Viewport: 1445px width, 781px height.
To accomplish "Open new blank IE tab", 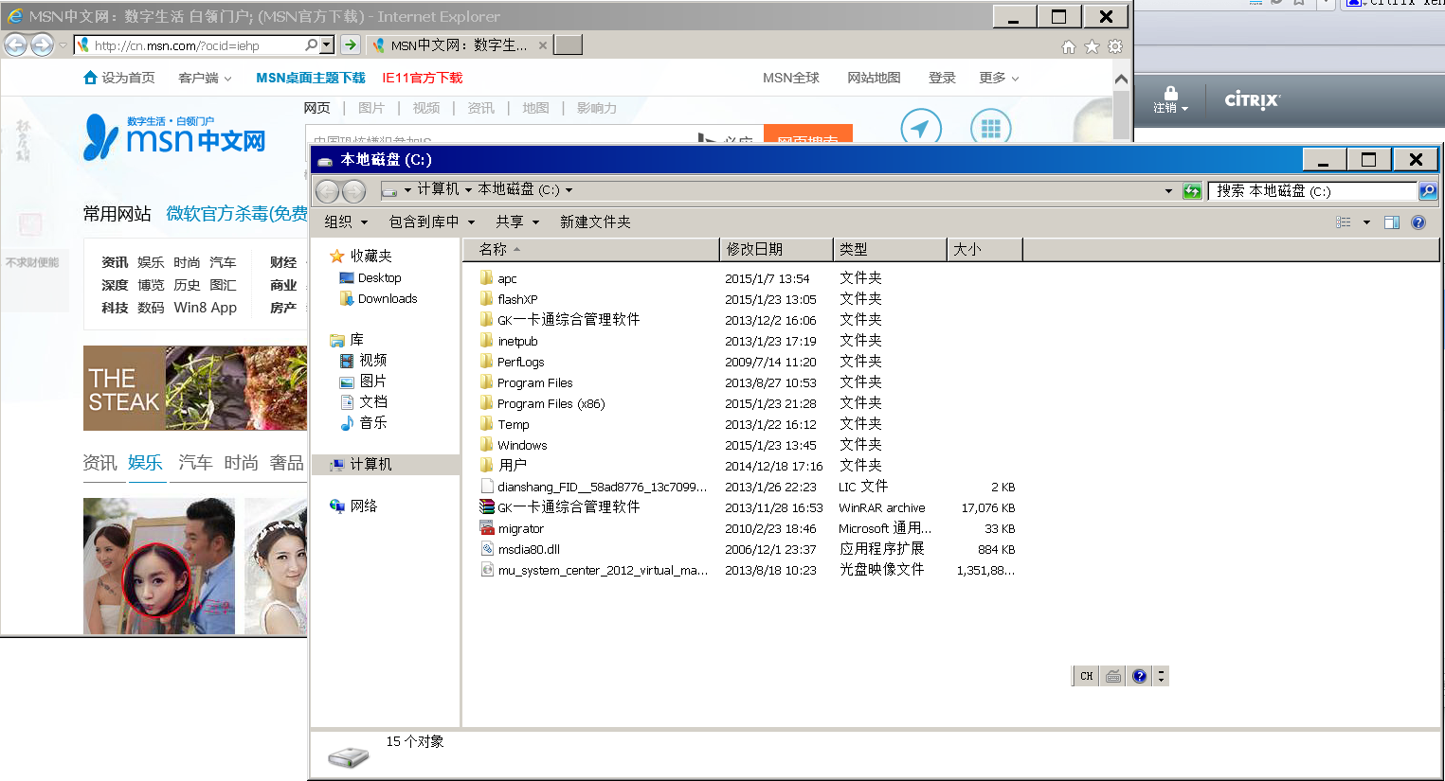I will click(x=568, y=44).
